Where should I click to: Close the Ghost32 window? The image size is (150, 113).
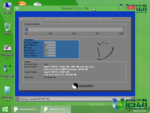tap(131, 8)
